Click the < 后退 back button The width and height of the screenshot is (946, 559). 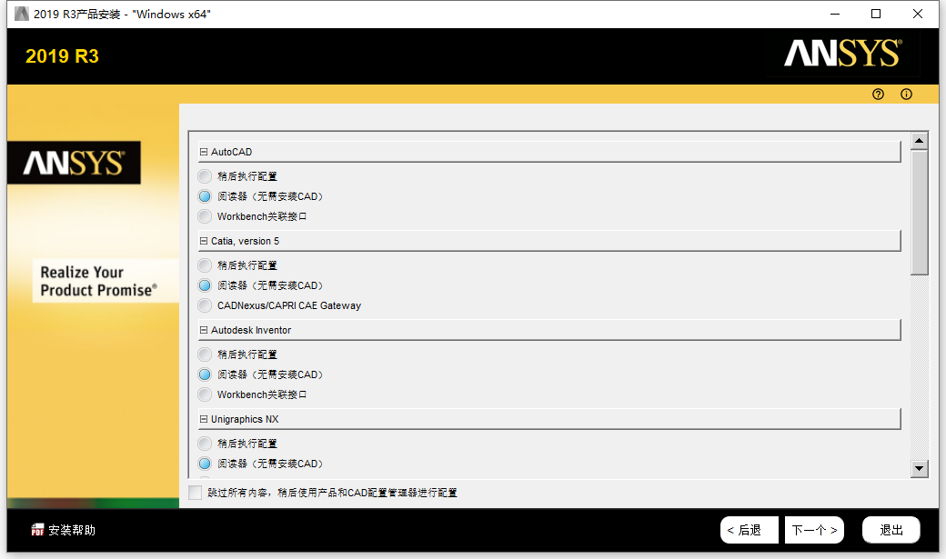point(749,530)
